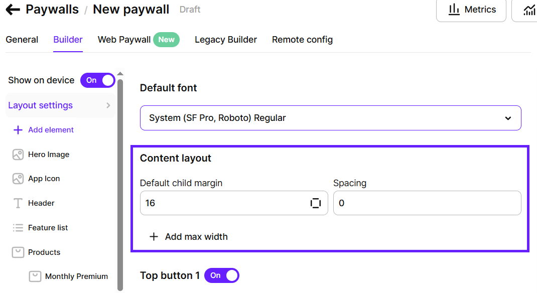Open the Legacy Builder tab

(226, 40)
